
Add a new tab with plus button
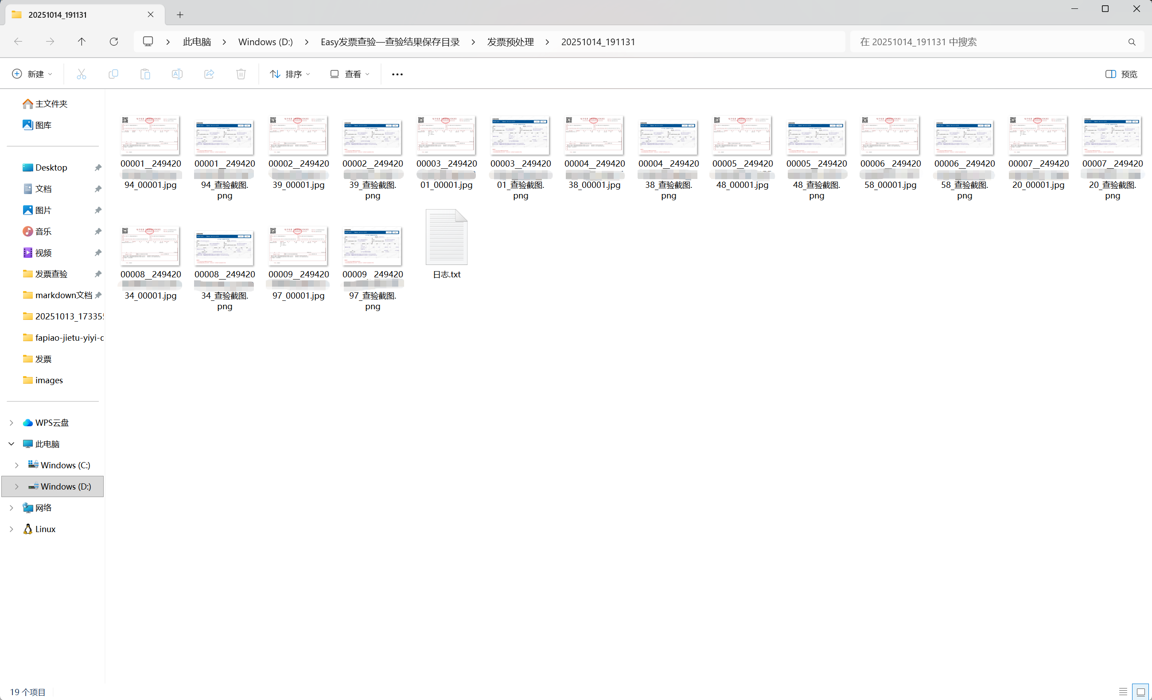click(180, 15)
